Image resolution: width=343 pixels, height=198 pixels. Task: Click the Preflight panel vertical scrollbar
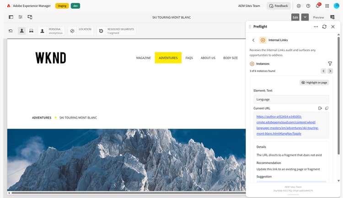(x=338, y=96)
